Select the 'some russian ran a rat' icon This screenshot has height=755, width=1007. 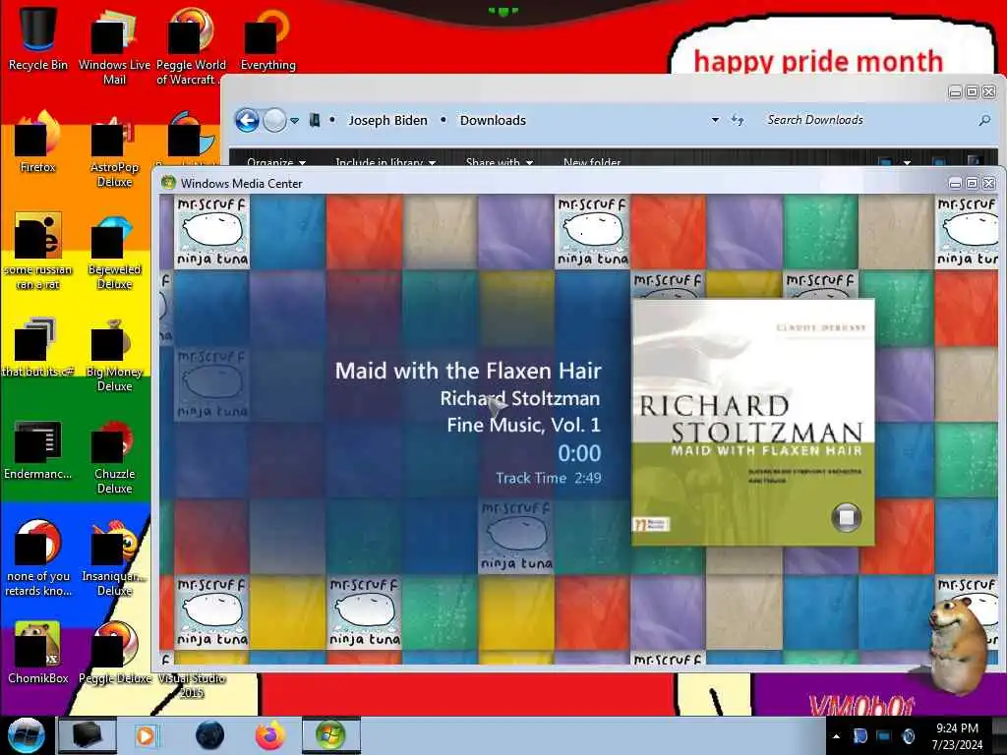[x=38, y=252]
